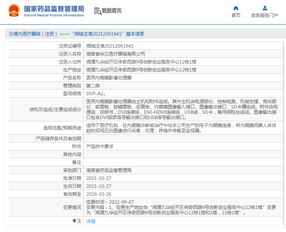Viewport: 286px width, 232px height.
Task: Click the bulb icon beside 注
Action: pyautogui.click(x=74, y=221)
